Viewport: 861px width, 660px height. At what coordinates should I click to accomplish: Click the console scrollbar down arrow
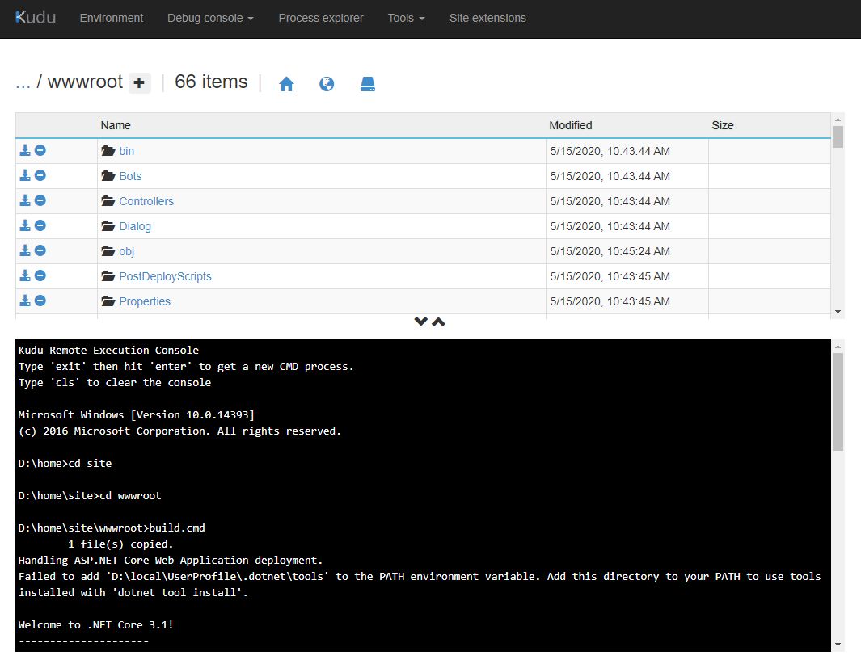[x=838, y=645]
